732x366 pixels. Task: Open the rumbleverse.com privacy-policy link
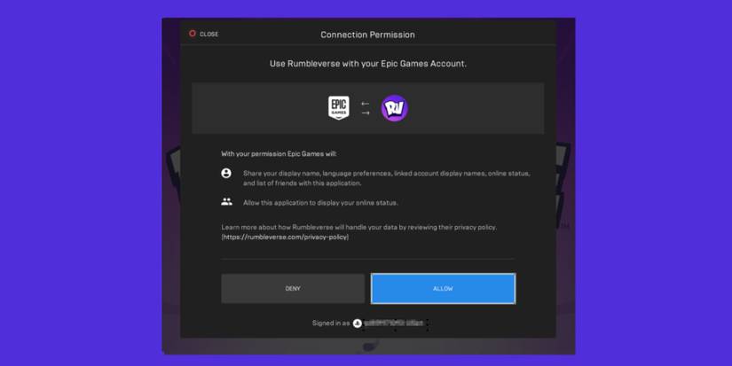[x=285, y=238]
